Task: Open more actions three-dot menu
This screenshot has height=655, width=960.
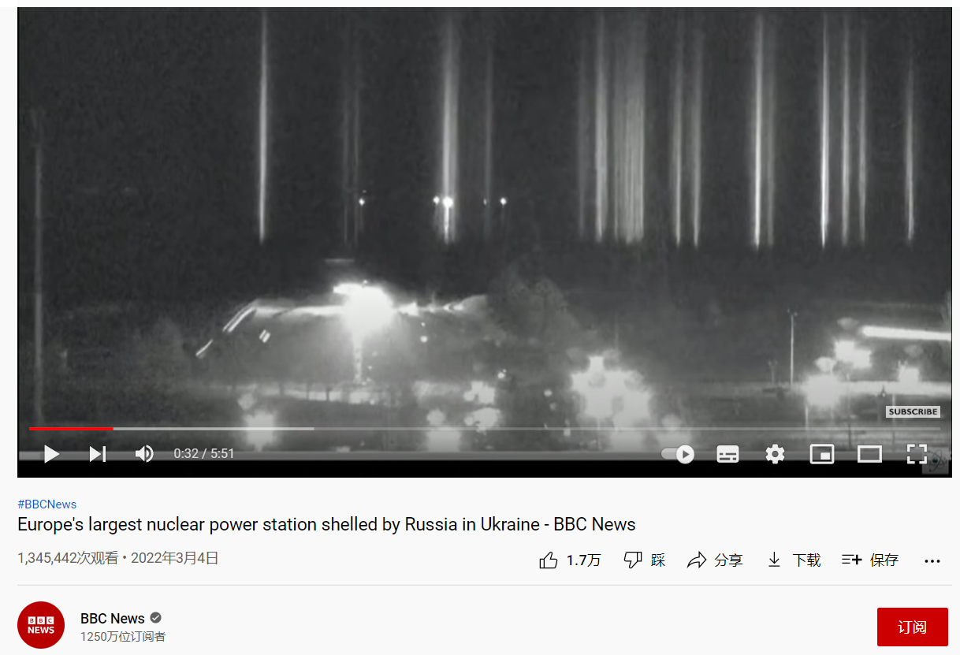Action: click(932, 561)
